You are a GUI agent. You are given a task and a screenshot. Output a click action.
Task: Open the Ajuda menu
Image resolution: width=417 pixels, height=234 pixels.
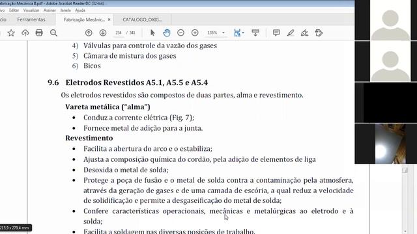80,10
